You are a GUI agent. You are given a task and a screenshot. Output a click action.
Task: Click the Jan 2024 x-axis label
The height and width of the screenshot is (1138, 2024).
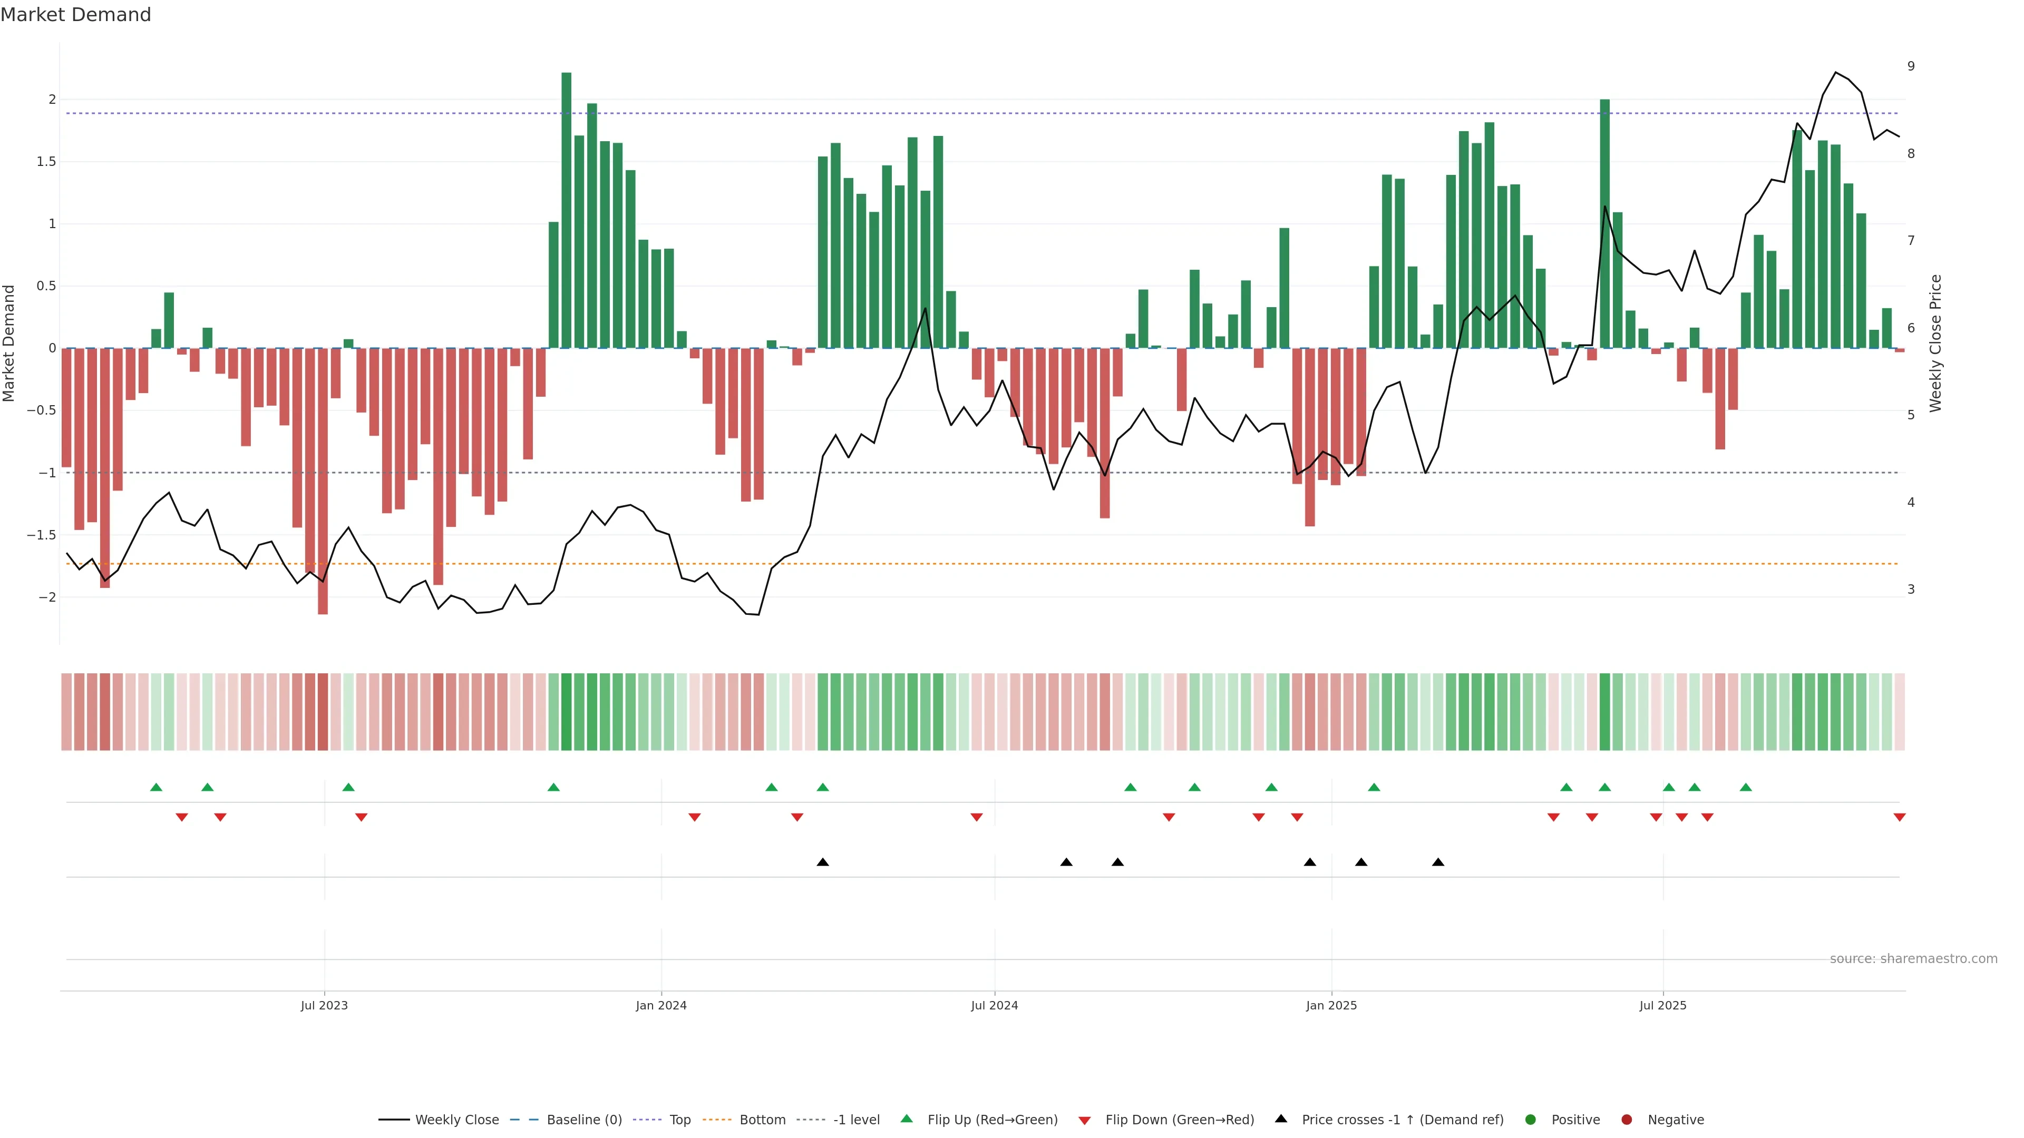(661, 1005)
